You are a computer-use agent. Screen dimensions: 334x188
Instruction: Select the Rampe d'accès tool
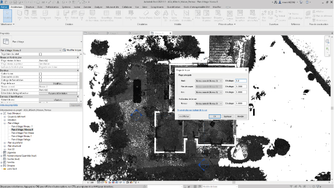(x=146, y=15)
